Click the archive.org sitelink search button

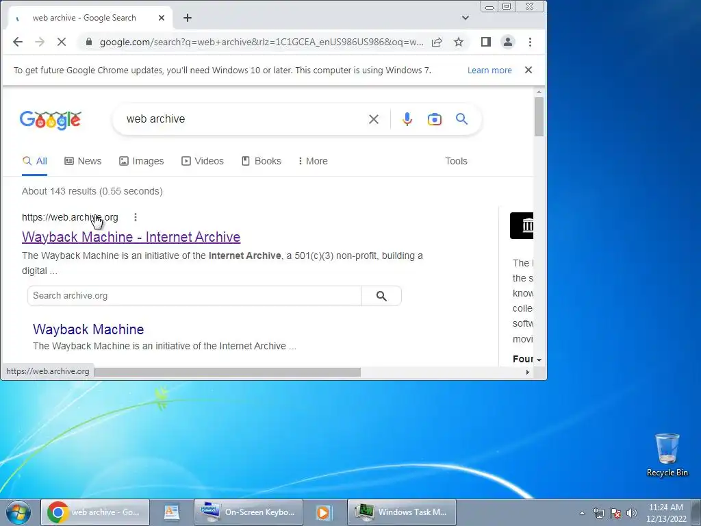point(381,296)
